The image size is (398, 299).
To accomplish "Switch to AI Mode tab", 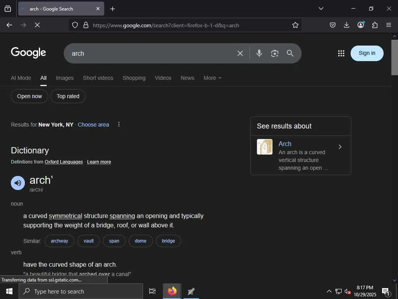I will pos(21,78).
